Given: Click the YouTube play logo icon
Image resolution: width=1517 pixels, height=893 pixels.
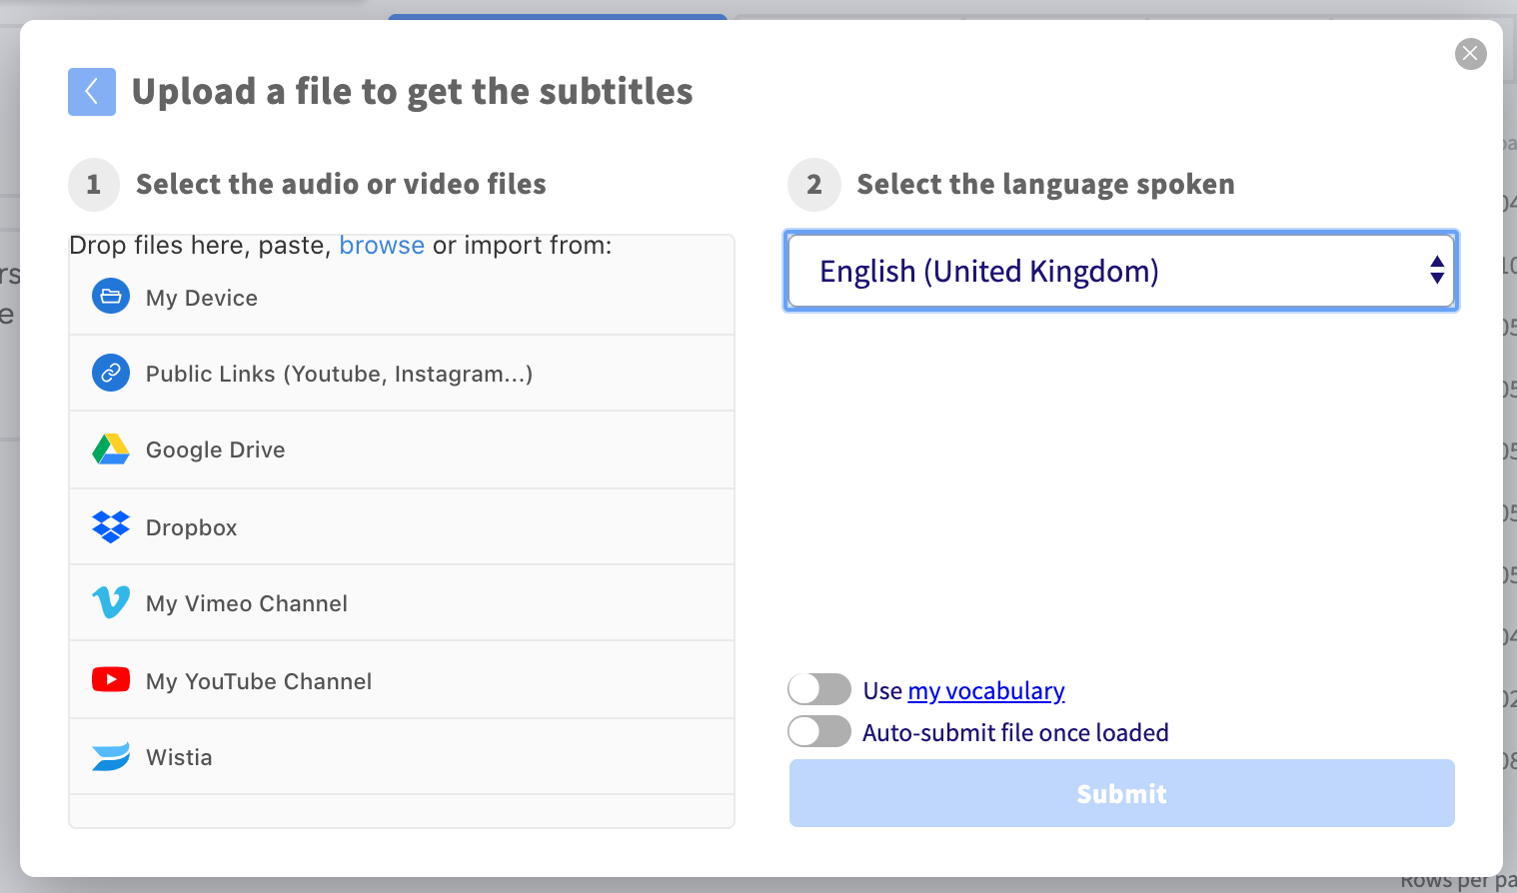Looking at the screenshot, I should pyautogui.click(x=111, y=680).
